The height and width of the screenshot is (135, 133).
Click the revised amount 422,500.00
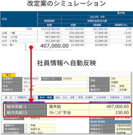pos(76,37)
